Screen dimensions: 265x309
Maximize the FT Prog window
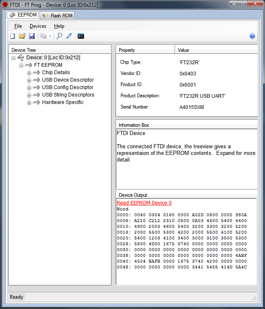pyautogui.click(x=243, y=3)
